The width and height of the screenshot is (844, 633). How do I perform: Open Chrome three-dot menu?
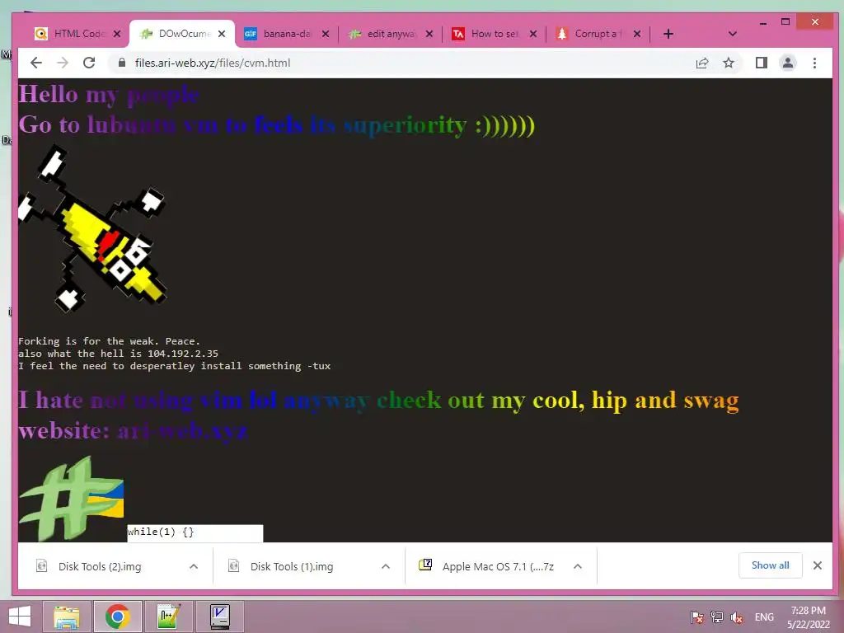click(814, 63)
